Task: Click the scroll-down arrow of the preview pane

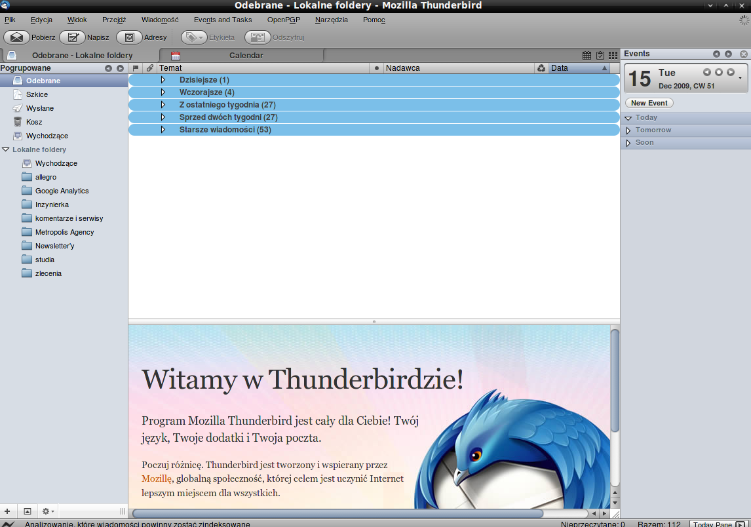Action: [615, 503]
